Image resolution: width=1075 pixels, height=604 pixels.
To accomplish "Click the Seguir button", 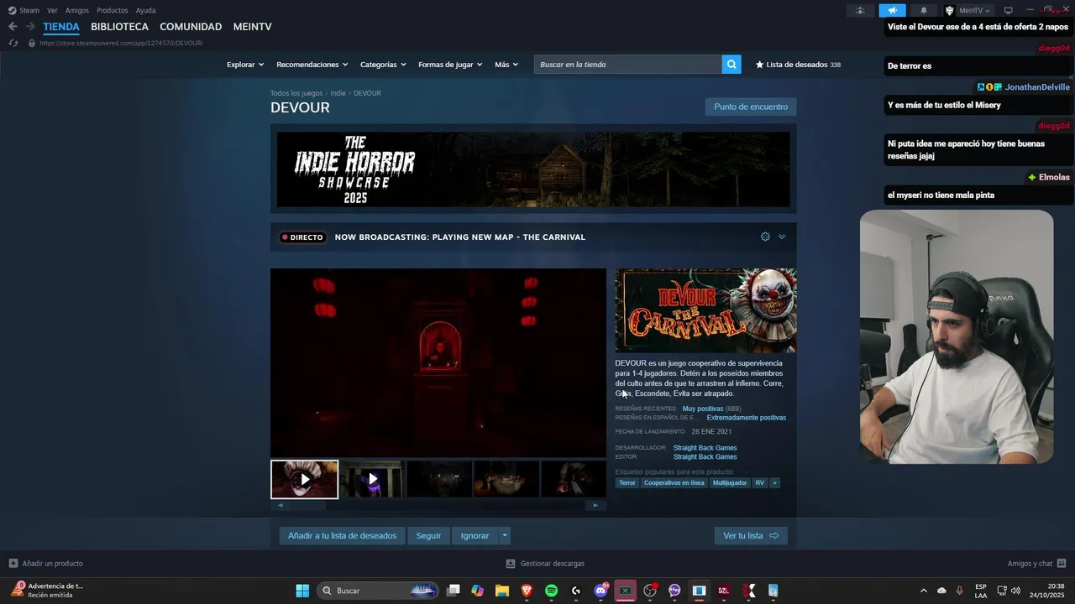I will pyautogui.click(x=428, y=535).
